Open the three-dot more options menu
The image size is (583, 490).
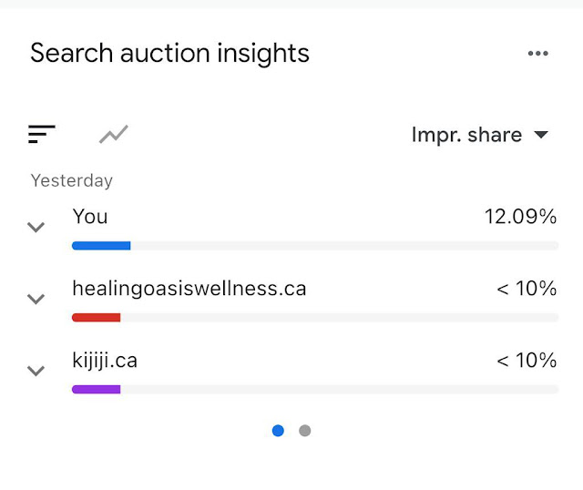tap(538, 54)
